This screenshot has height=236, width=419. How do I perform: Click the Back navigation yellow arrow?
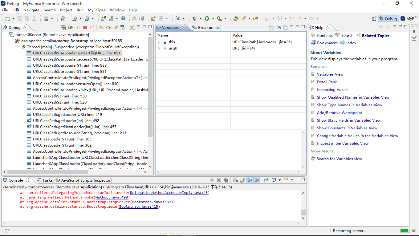[x=299, y=18]
